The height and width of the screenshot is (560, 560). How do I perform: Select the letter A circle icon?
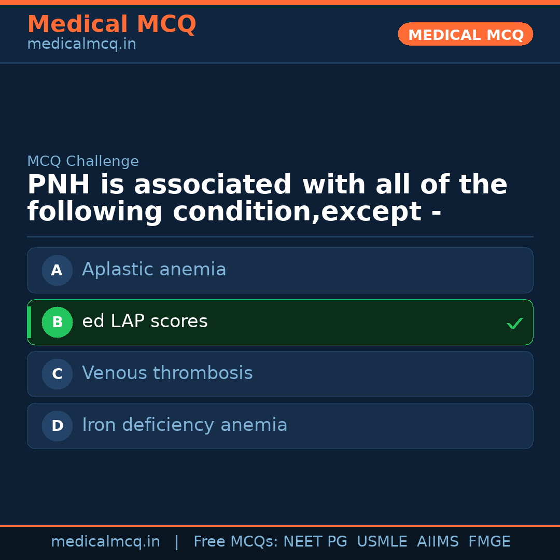tap(57, 270)
